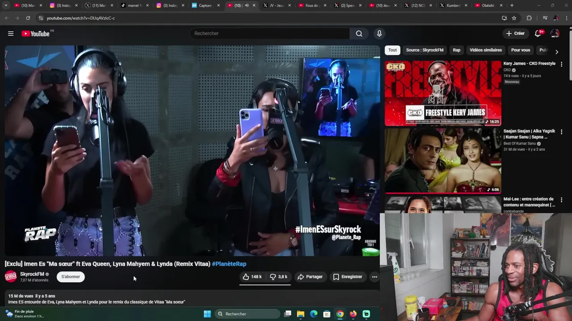Viewport: 572px width, 321px height.
Task: Open the Créer menu
Action: click(515, 33)
